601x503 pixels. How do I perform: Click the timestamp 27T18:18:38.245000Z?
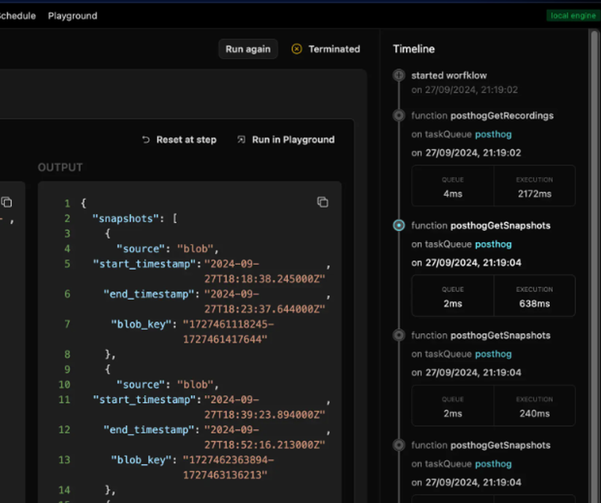tap(264, 279)
